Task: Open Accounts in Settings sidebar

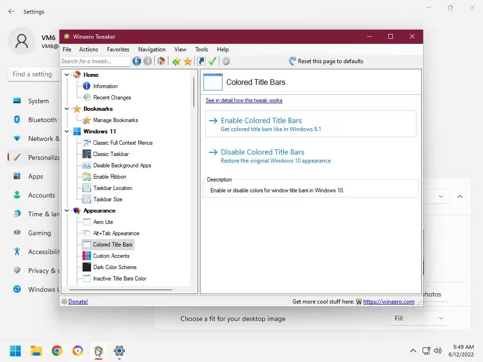Action: pyautogui.click(x=34, y=195)
